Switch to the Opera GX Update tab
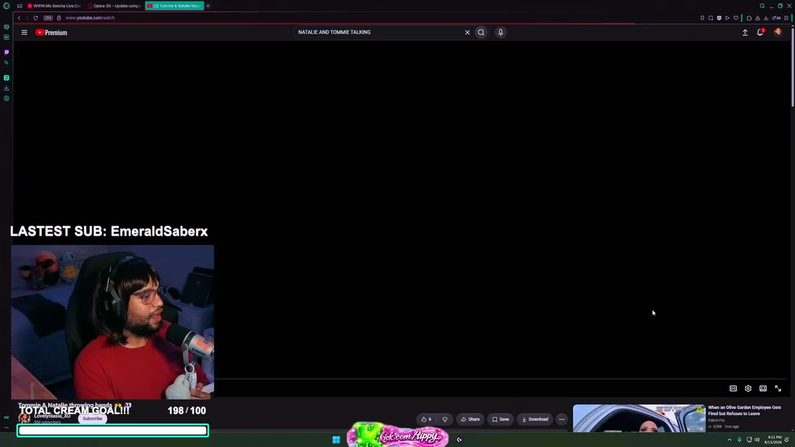 tap(114, 6)
